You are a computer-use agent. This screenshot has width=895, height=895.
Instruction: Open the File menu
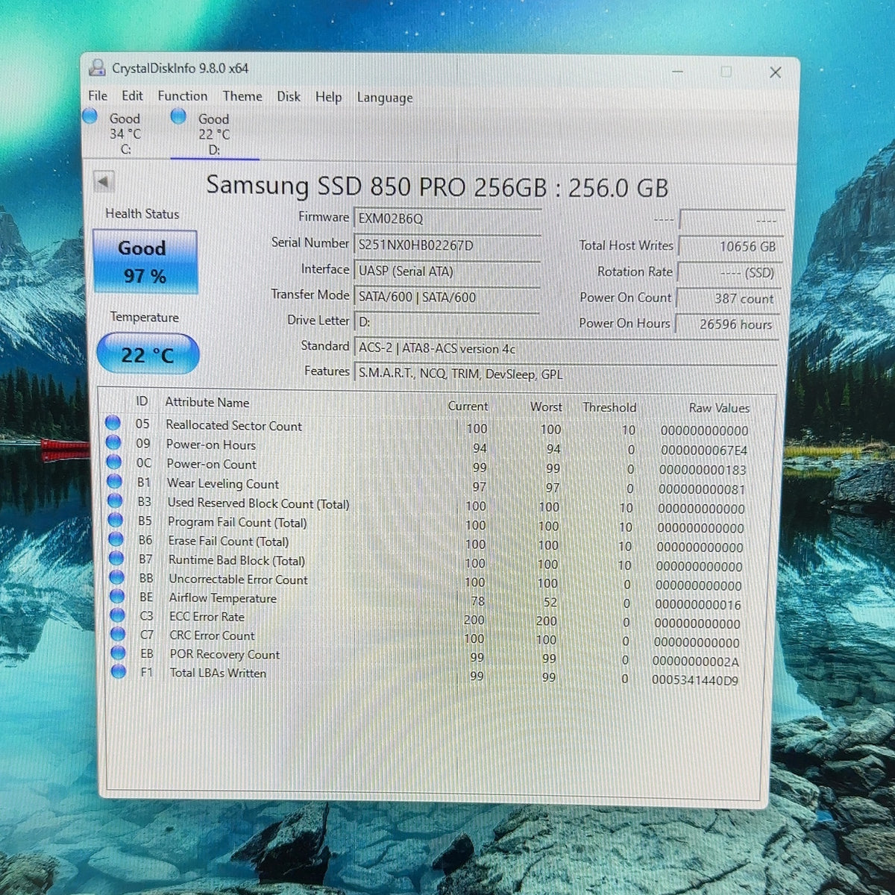(98, 95)
